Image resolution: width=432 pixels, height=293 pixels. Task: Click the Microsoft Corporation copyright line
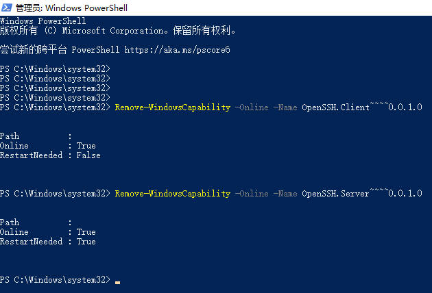(118, 31)
